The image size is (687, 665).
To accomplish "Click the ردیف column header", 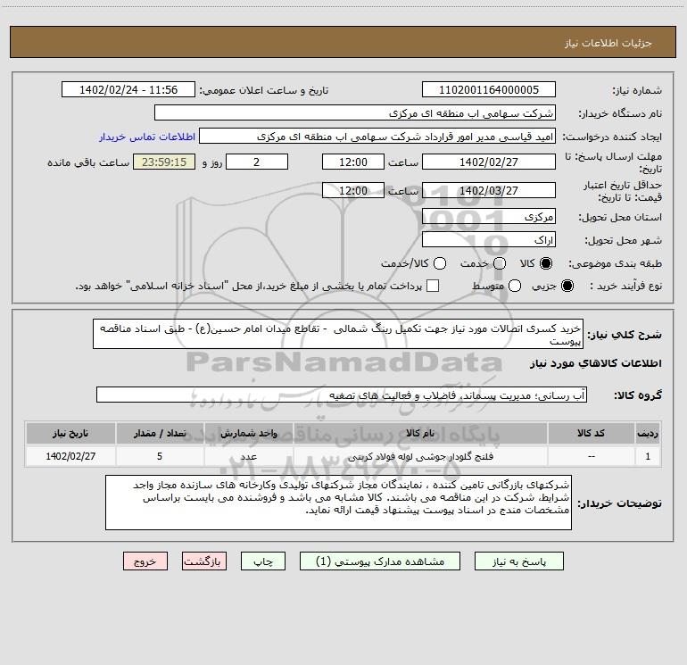I will 648,433.
